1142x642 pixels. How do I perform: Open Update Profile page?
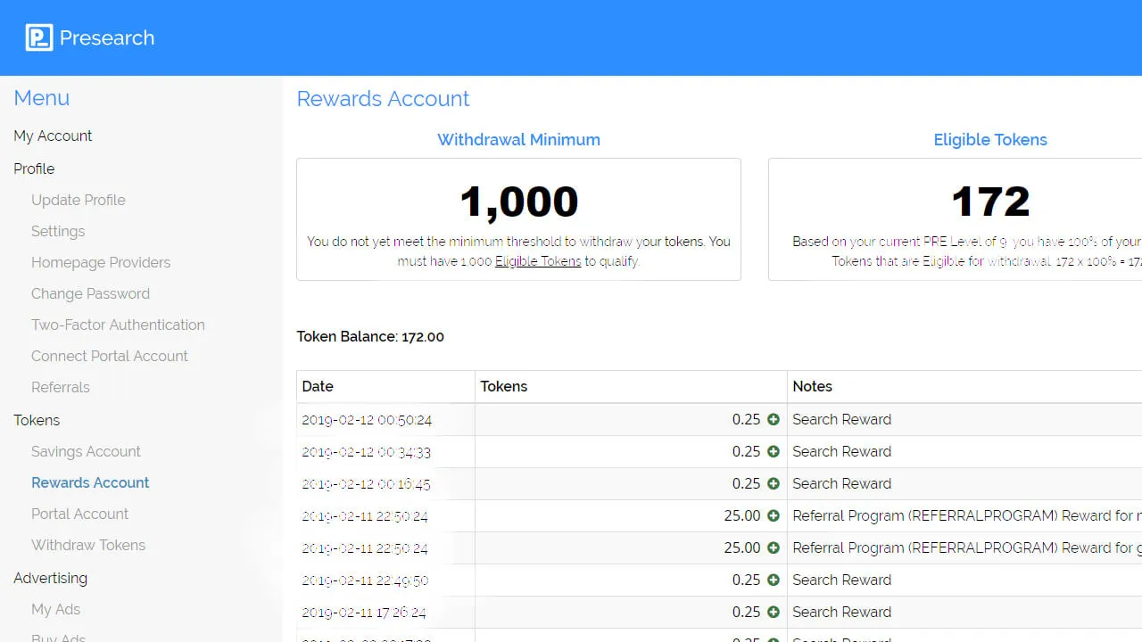(79, 200)
